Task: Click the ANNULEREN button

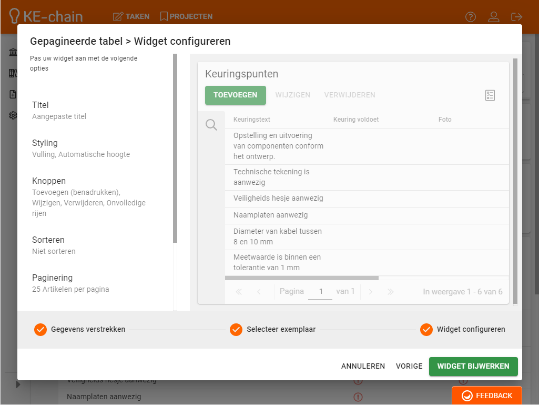Action: click(363, 366)
